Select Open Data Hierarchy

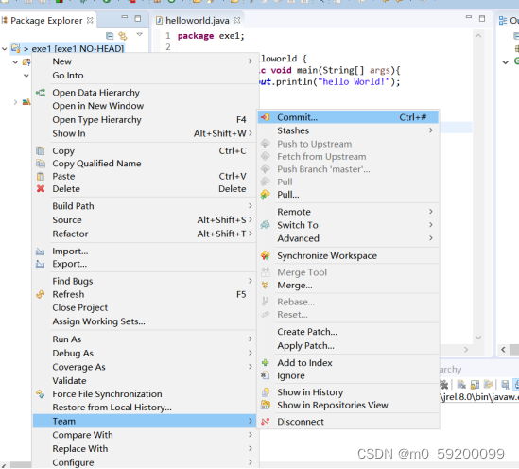(145, 93)
